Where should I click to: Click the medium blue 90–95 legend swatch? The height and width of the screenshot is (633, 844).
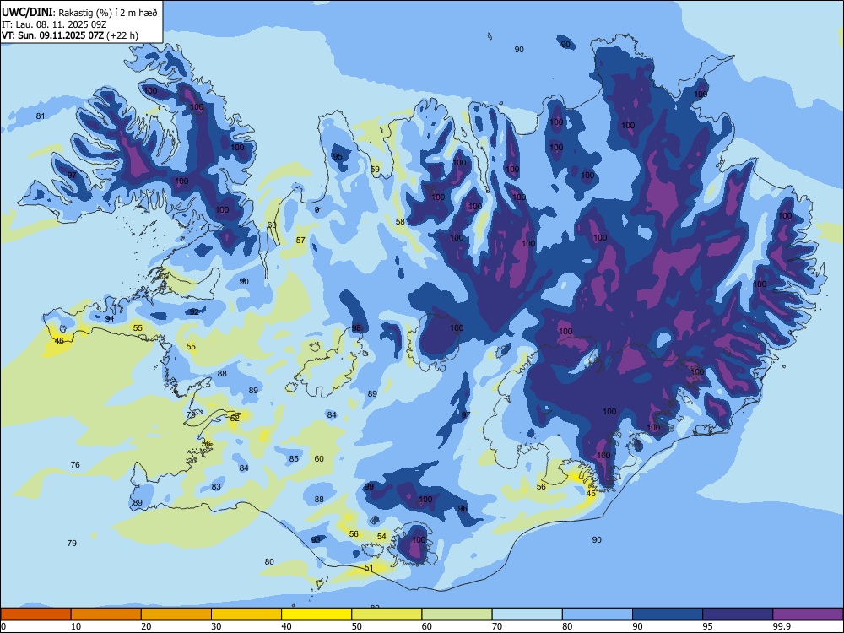668,614
